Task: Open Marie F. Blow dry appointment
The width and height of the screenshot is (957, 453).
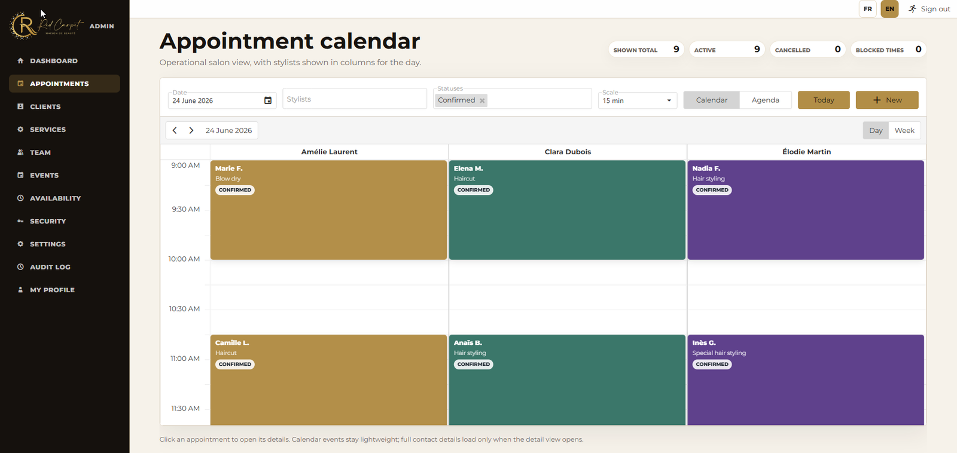Action: click(x=328, y=210)
